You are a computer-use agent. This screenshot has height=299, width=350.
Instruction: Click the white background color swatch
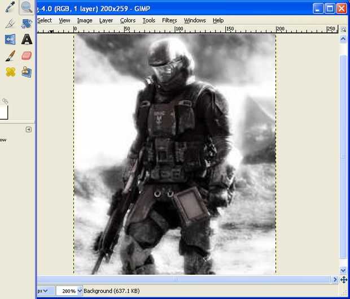pyautogui.click(x=3, y=112)
